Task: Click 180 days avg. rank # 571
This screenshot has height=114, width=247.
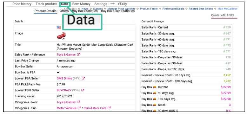Action: click(227, 51)
